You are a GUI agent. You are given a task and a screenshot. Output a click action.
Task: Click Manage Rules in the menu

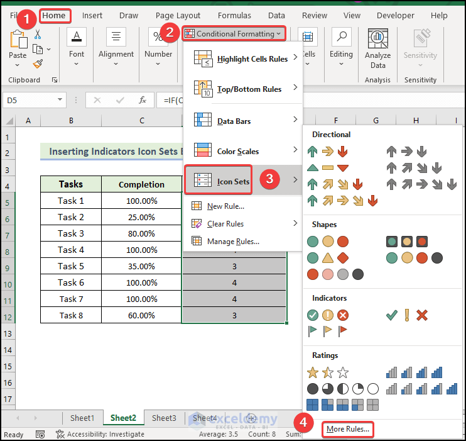232,241
